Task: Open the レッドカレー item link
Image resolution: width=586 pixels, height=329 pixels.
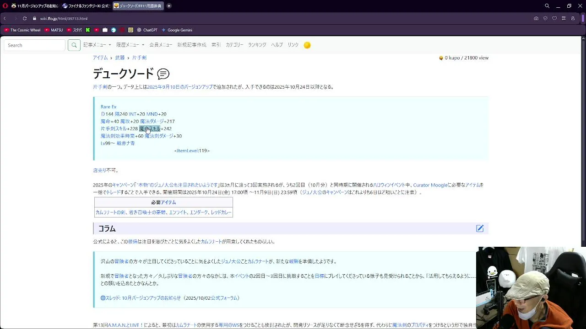Action: (x=221, y=212)
